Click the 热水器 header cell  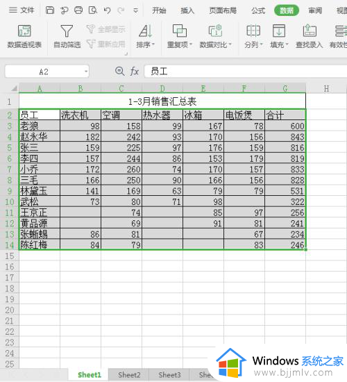point(162,115)
